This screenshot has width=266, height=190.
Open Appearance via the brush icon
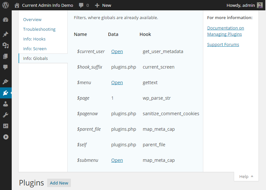[x=6, y=82]
